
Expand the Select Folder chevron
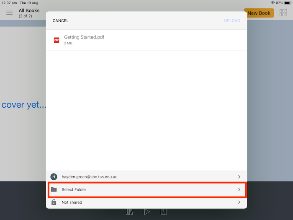coord(239,189)
